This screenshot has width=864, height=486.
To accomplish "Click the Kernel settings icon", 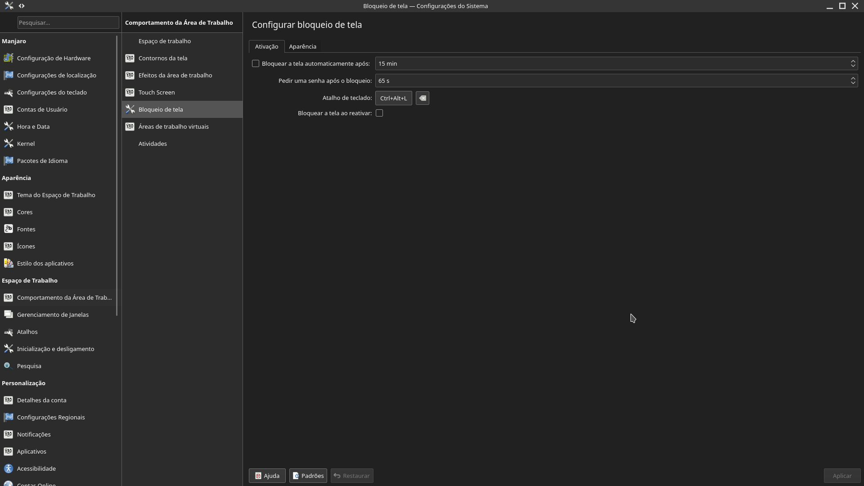I will [x=8, y=143].
